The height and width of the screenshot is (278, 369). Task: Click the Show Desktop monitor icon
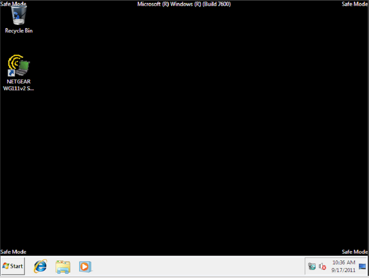pos(363,266)
